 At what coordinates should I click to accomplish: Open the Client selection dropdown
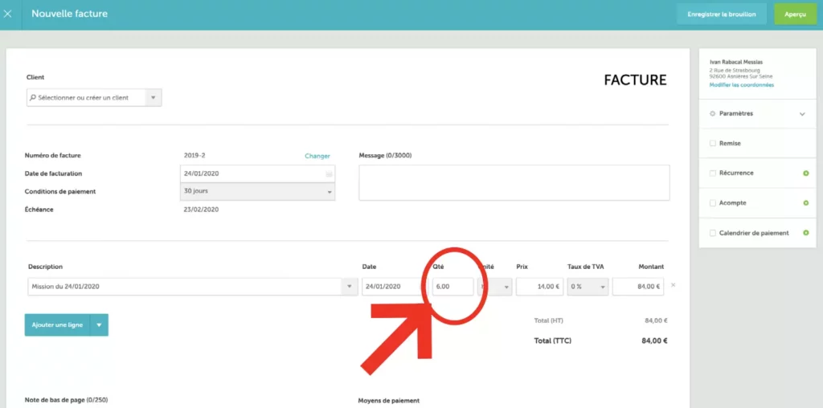153,98
